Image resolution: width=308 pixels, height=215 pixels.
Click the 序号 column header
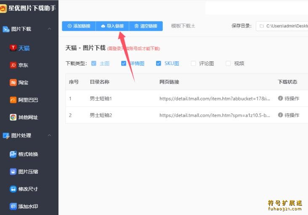pyautogui.click(x=74, y=82)
